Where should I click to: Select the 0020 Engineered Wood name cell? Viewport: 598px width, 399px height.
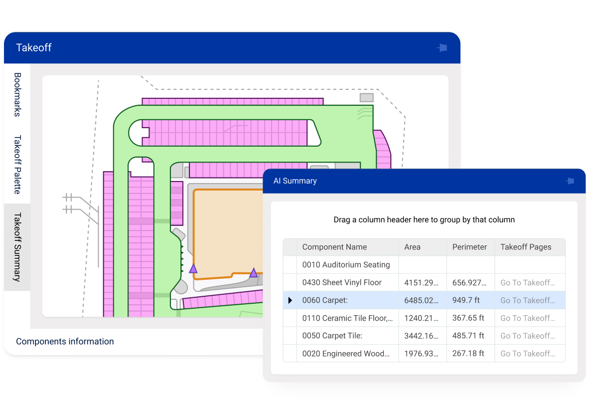point(346,354)
